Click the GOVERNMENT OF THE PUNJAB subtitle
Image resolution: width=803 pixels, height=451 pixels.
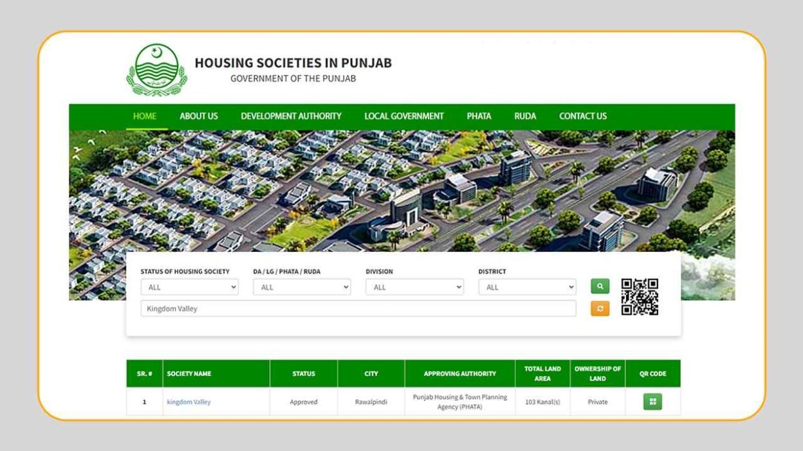[293, 79]
